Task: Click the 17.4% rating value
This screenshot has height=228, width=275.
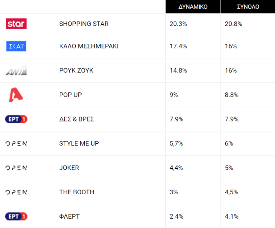Action: point(178,46)
